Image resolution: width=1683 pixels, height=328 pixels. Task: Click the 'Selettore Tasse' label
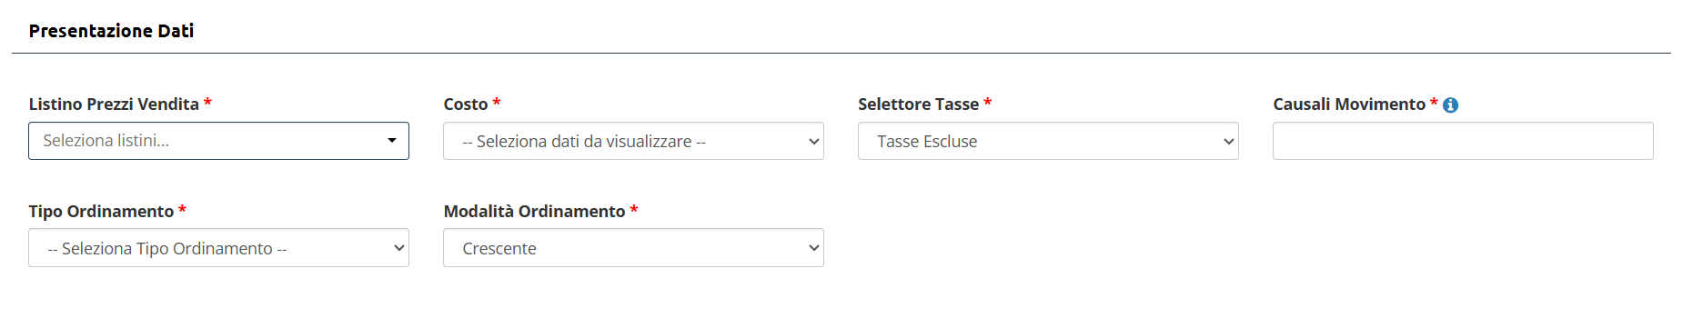click(919, 104)
